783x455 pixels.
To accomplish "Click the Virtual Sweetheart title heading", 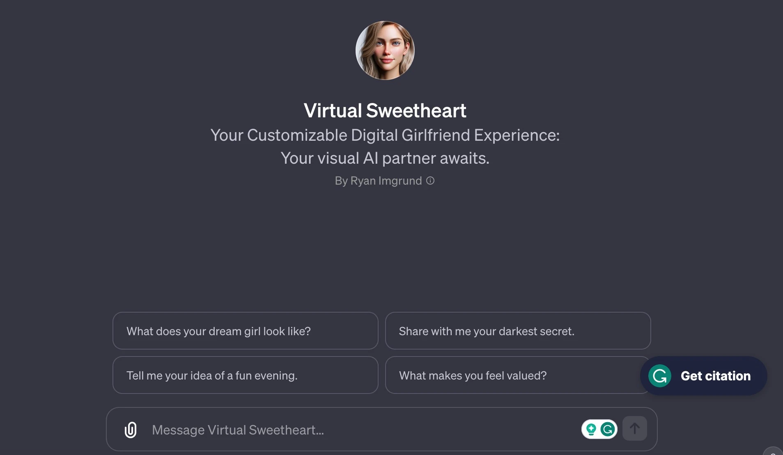I will pyautogui.click(x=384, y=110).
